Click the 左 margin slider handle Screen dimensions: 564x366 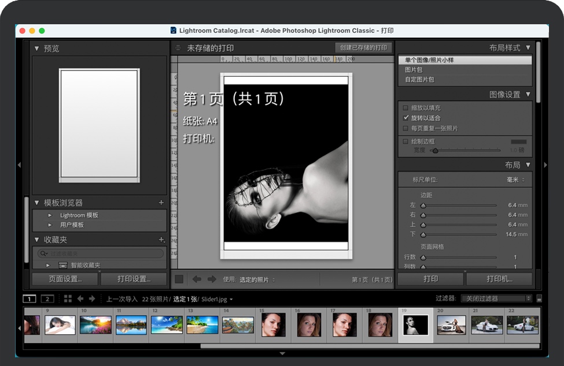click(423, 205)
